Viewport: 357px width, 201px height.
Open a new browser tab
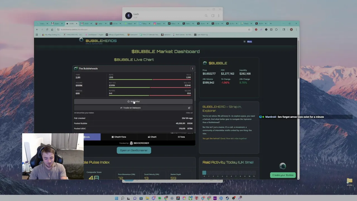(x=271, y=23)
